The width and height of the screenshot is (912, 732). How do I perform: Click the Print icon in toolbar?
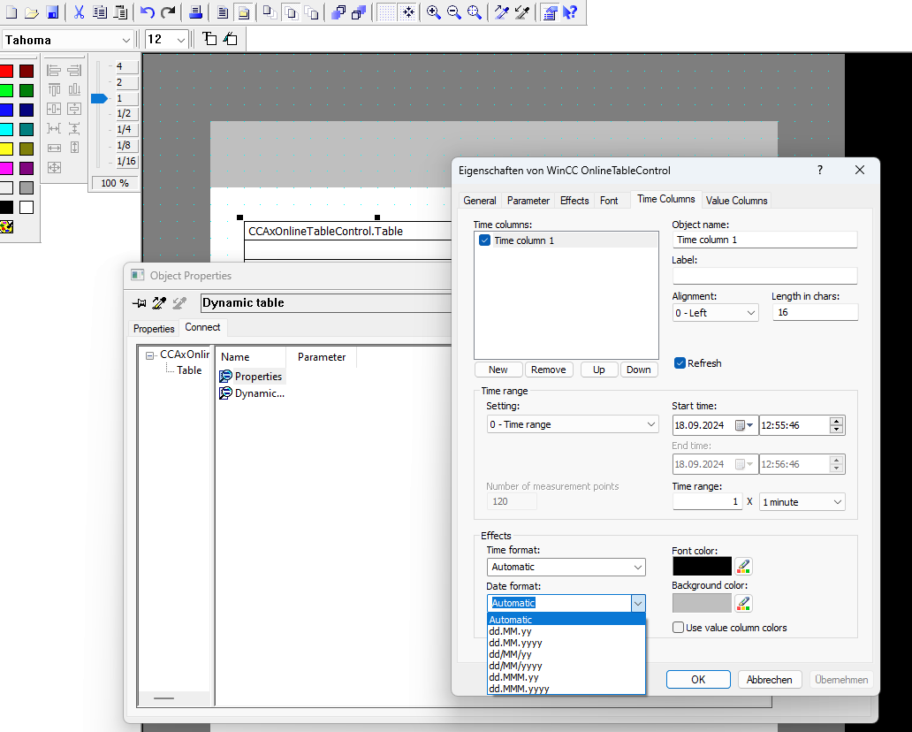click(196, 12)
